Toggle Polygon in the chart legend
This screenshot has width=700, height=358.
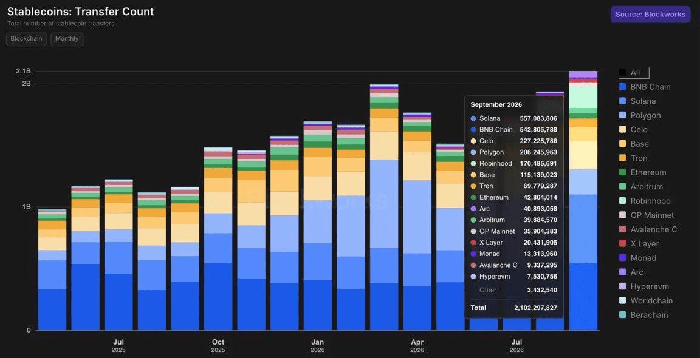tap(640, 115)
